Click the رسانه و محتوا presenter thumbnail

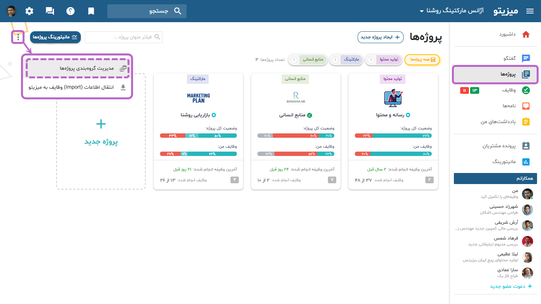tap(393, 97)
